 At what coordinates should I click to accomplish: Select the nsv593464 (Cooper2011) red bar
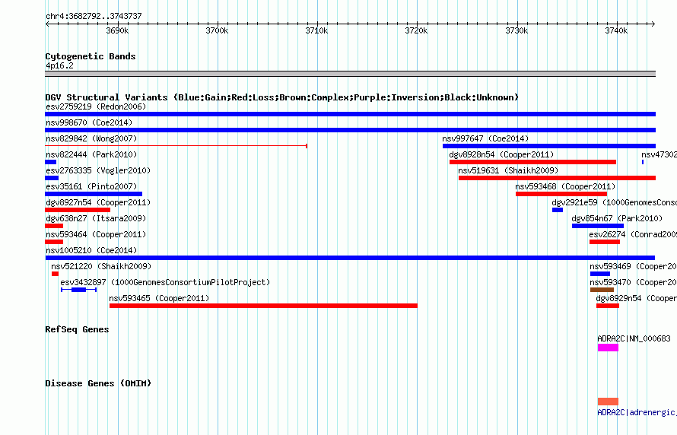coord(54,242)
